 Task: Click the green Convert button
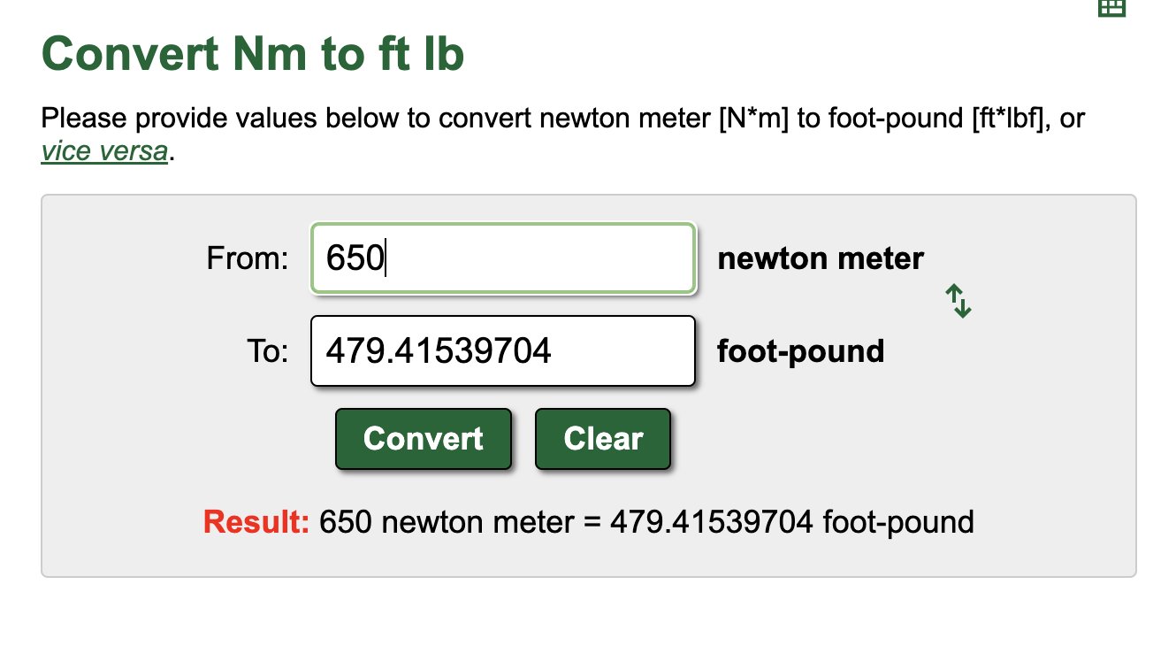click(x=424, y=439)
